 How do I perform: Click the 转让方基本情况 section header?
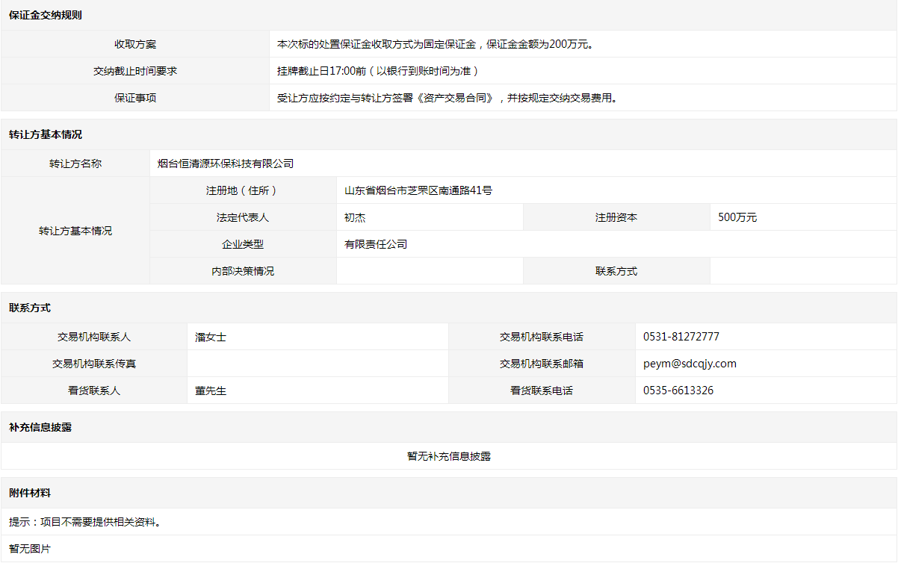[46, 134]
